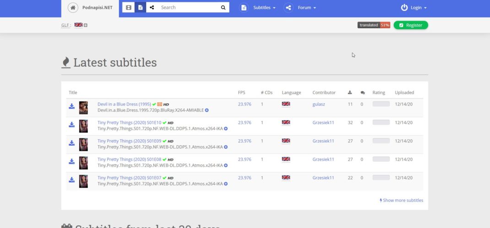
Task: Click in the Search input field
Action: [x=188, y=7]
